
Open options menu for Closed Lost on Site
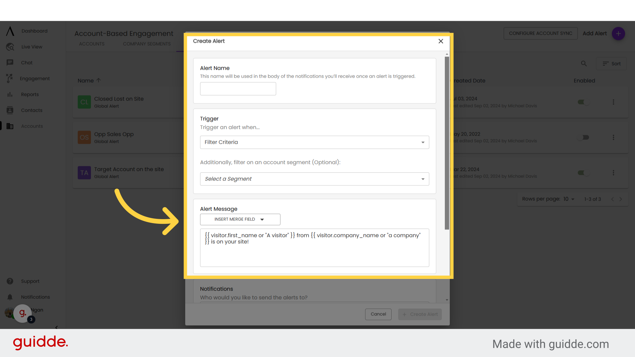[x=613, y=102]
